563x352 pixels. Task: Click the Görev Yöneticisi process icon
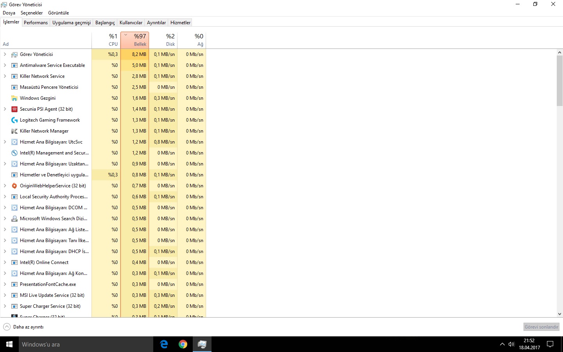pyautogui.click(x=14, y=54)
